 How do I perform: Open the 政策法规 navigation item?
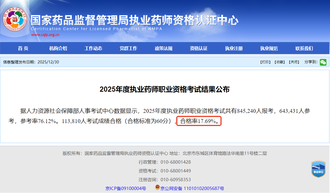tap(164, 49)
